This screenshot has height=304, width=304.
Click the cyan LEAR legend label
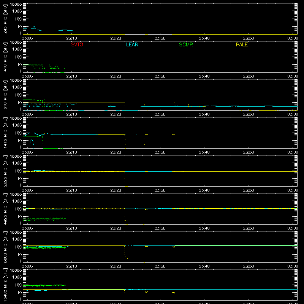click(x=132, y=44)
